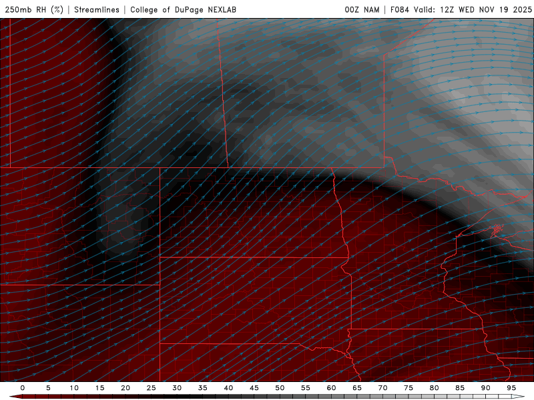The height and width of the screenshot is (400, 534).
Task: Click the colorbar label "25"
Action: (x=152, y=388)
